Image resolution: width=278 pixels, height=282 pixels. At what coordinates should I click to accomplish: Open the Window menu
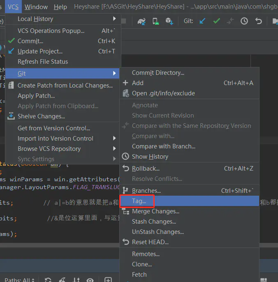(36, 7)
